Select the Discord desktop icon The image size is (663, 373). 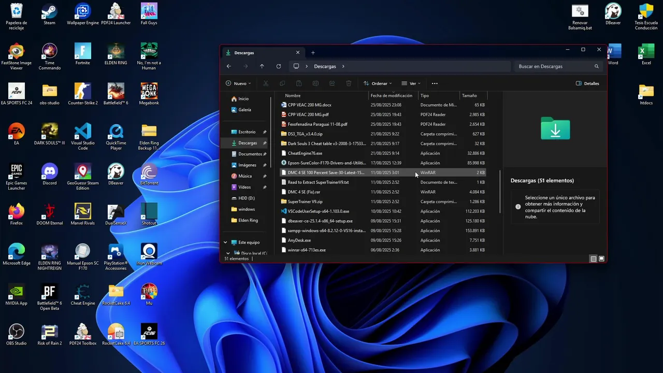pos(50,174)
